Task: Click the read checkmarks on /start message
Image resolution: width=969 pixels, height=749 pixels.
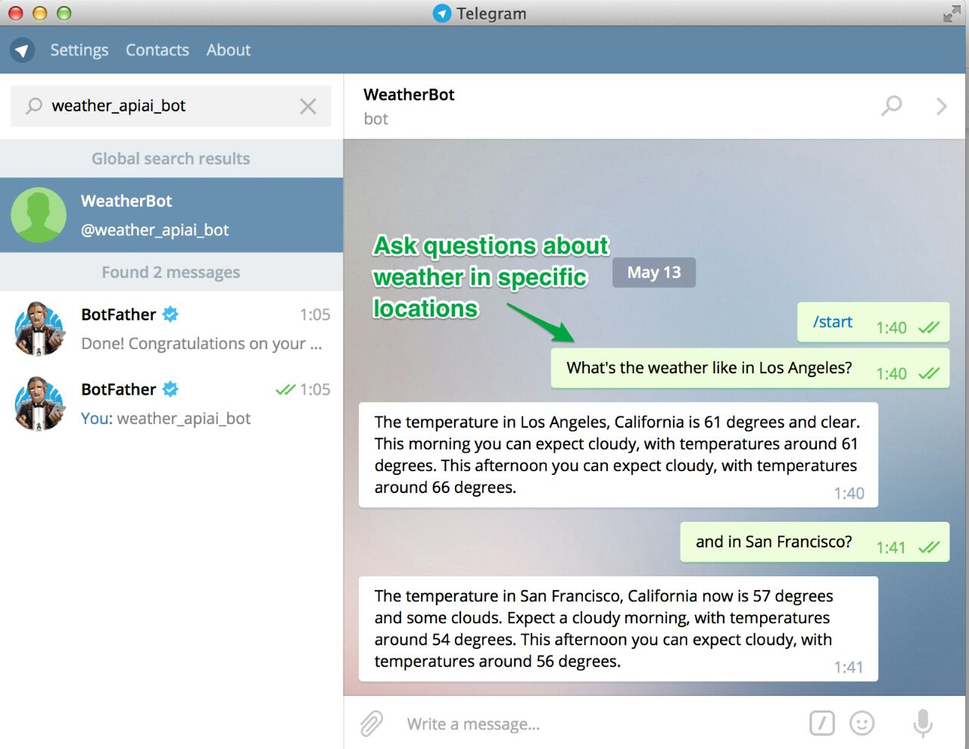Action: (x=929, y=328)
